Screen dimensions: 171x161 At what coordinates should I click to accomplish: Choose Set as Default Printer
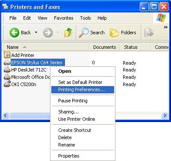83,82
